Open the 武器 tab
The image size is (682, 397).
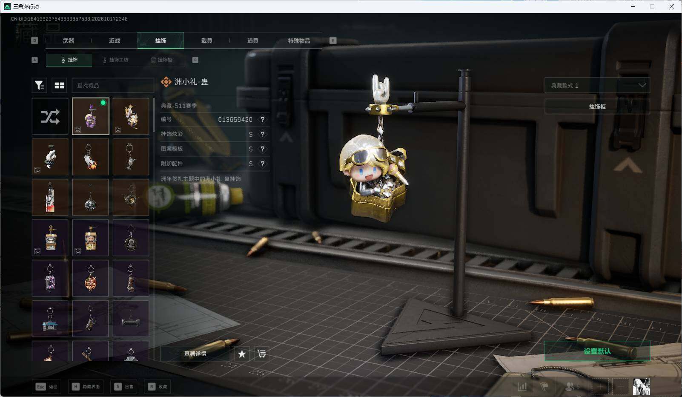68,40
